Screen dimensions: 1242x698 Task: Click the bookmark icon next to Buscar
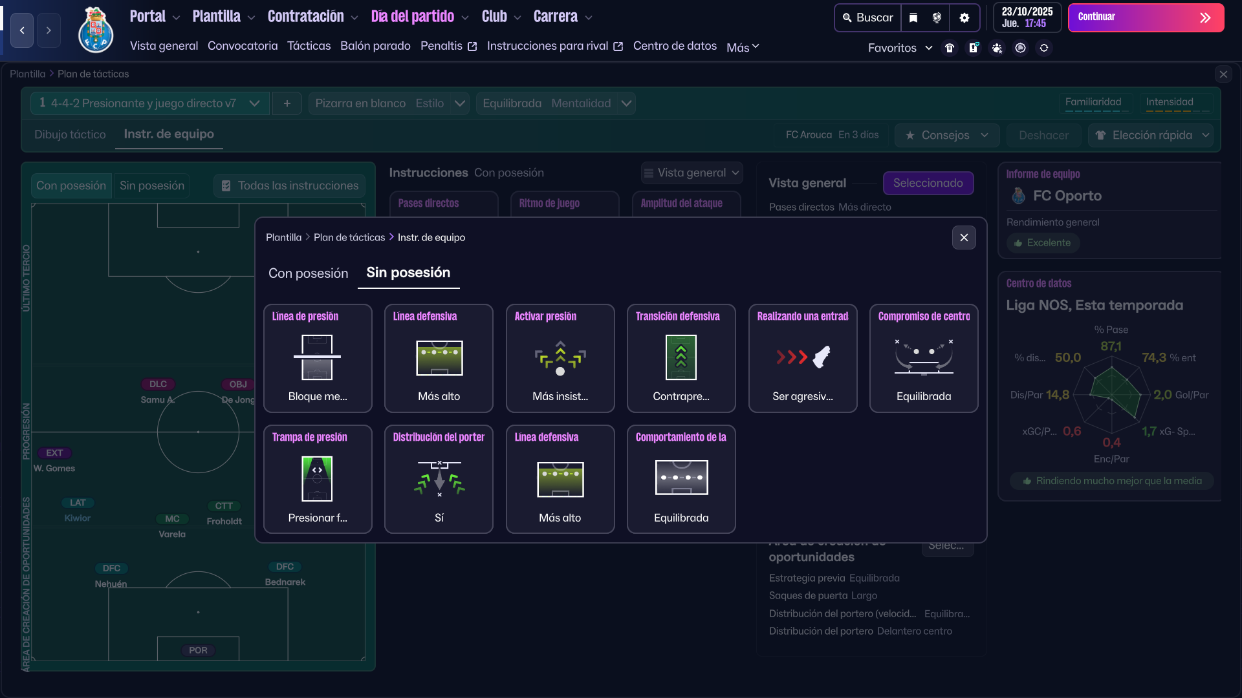(913, 18)
